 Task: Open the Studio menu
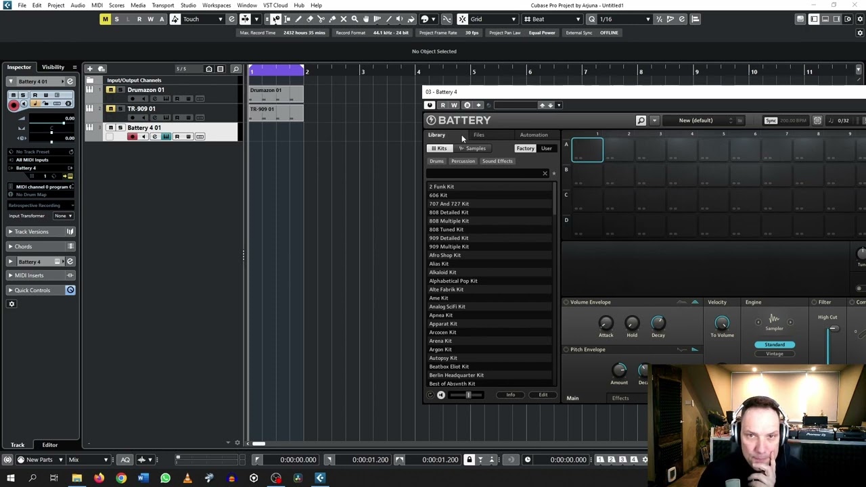[188, 5]
